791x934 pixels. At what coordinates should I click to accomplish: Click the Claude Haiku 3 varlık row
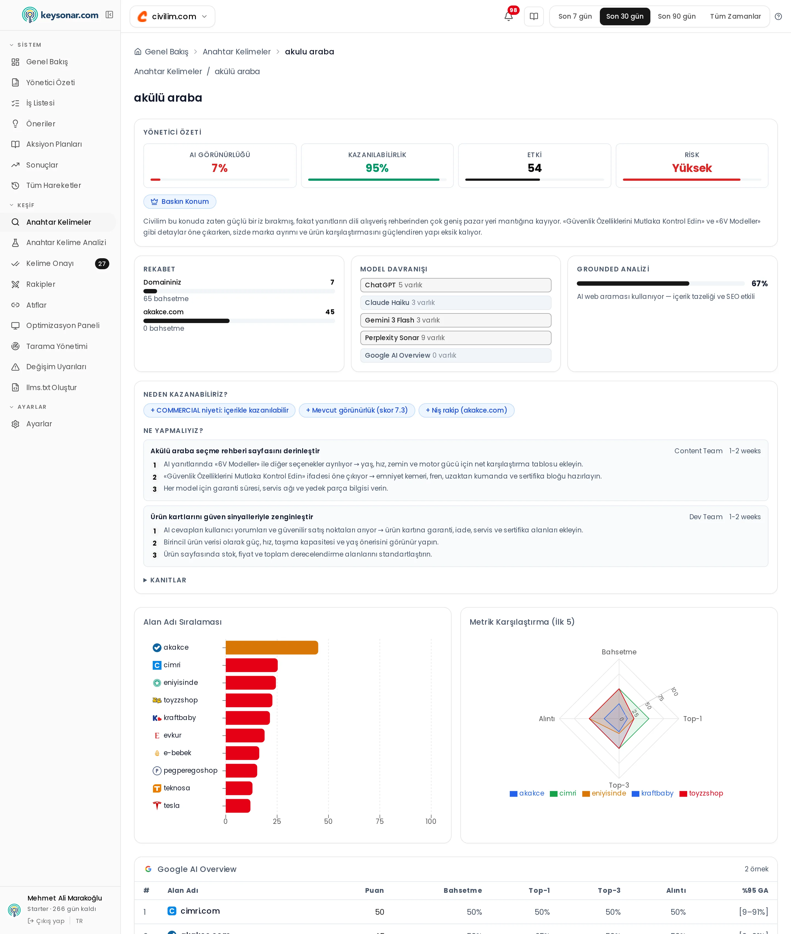[x=456, y=303]
